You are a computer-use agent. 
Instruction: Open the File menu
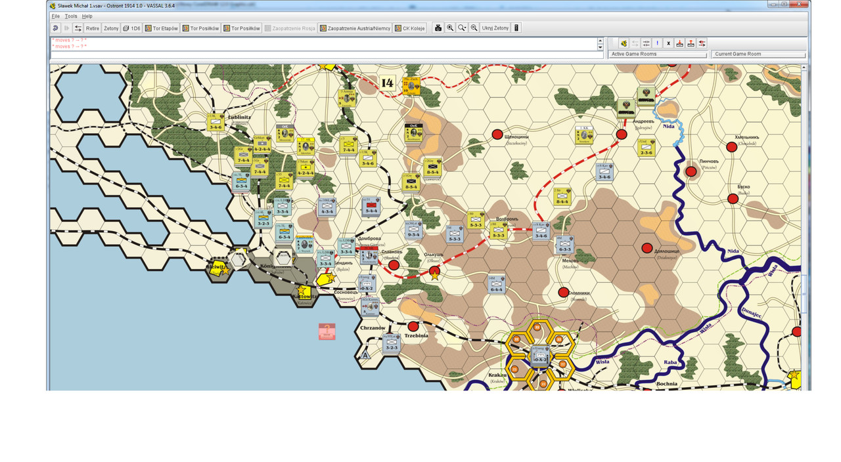[x=56, y=16]
